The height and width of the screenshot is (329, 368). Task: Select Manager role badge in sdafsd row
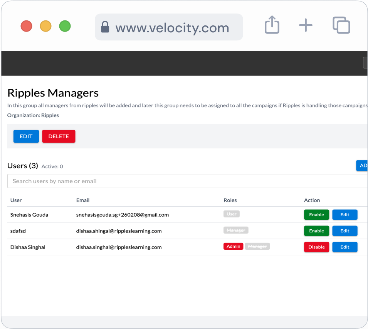point(236,230)
